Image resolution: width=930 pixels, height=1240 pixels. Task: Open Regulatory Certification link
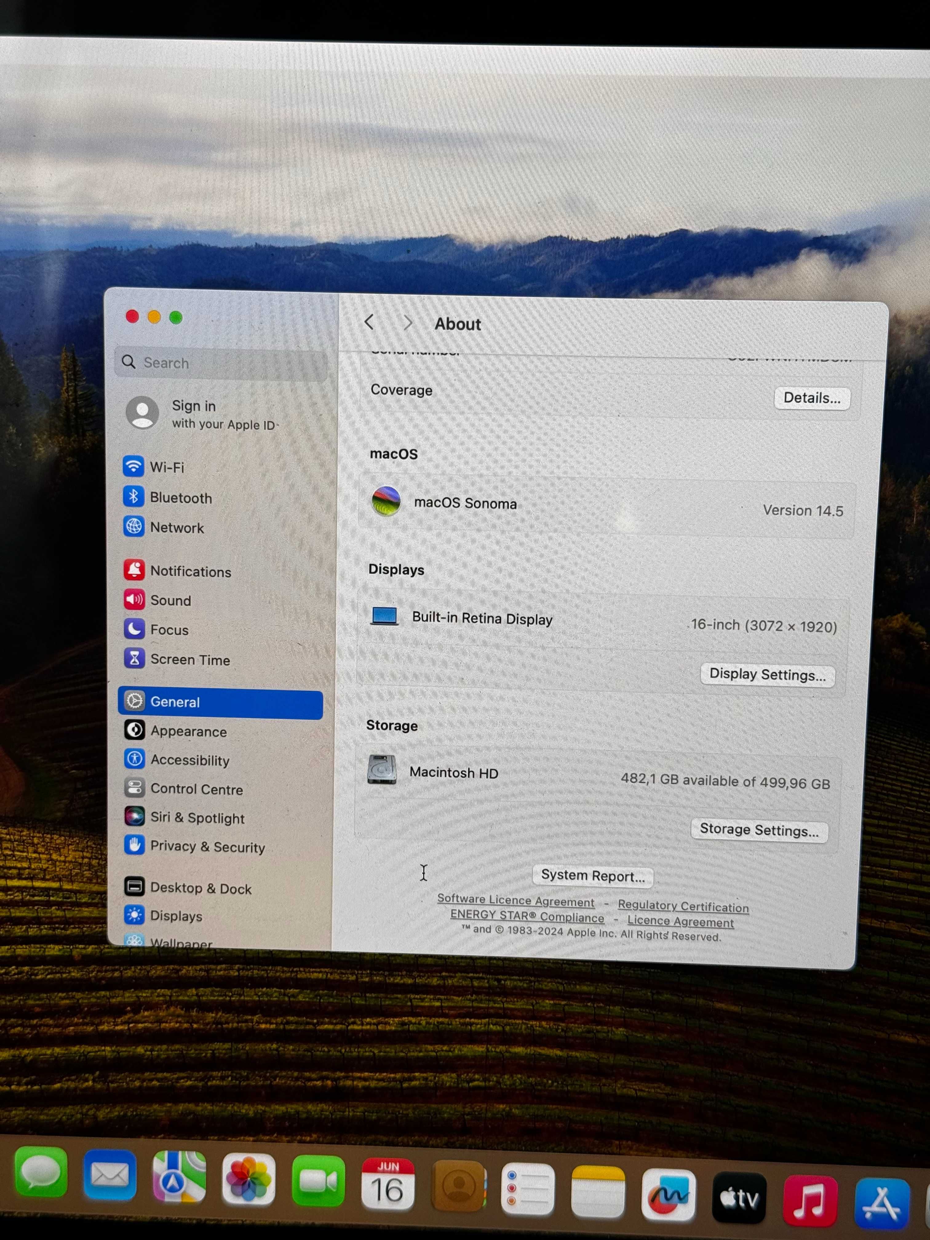(683, 906)
